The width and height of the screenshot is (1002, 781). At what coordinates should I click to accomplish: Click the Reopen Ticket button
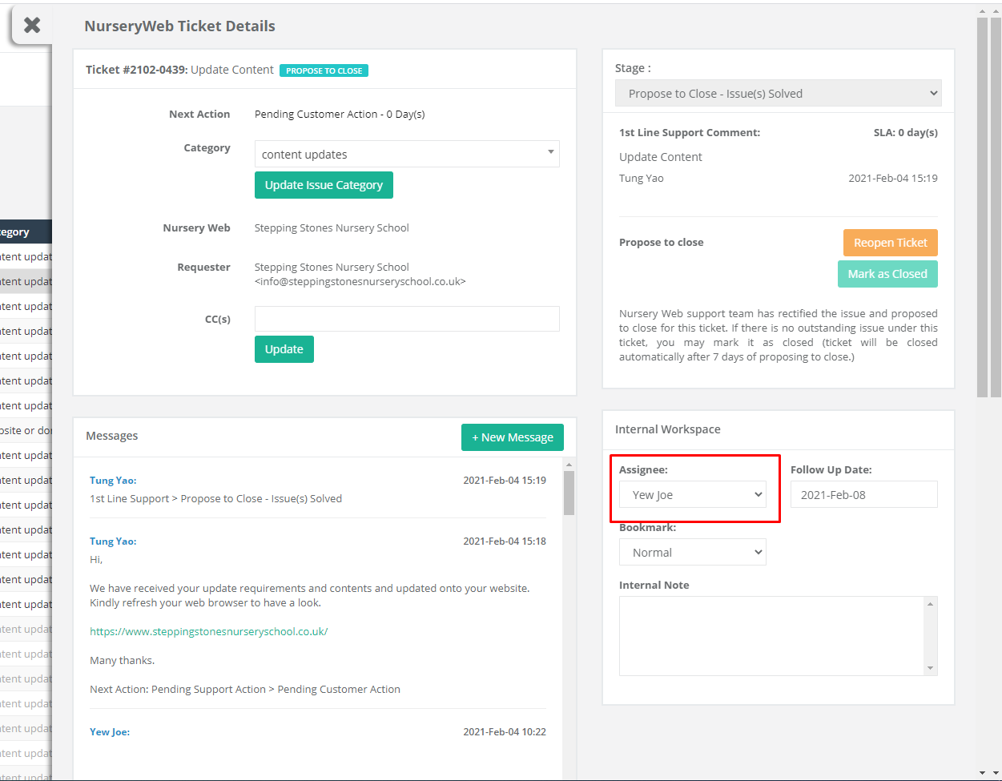(x=890, y=243)
